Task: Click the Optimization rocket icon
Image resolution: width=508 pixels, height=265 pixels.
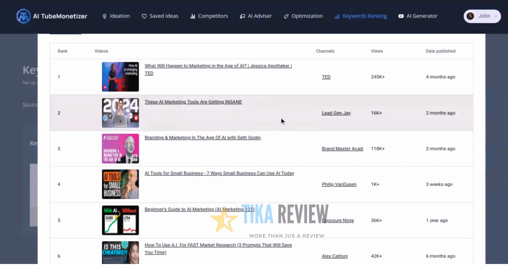Action: (x=286, y=16)
